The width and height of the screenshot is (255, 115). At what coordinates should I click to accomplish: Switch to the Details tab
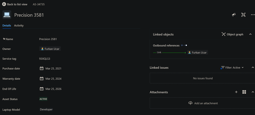pyautogui.click(x=7, y=26)
